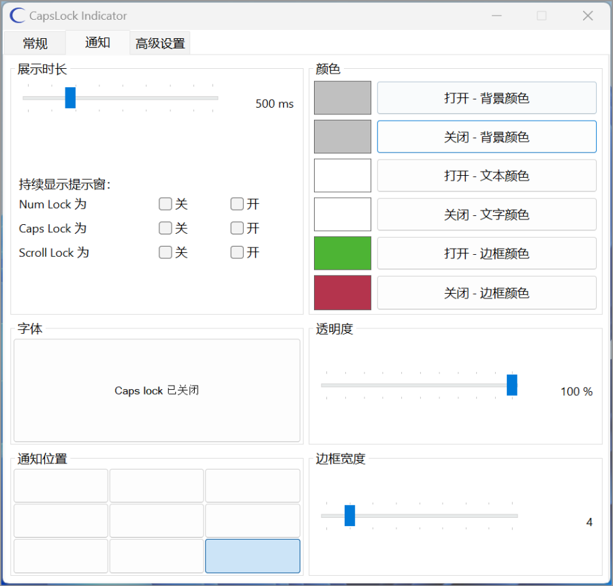Click the 透明度 slider handle
Screen dimensions: 613x586
tap(512, 385)
